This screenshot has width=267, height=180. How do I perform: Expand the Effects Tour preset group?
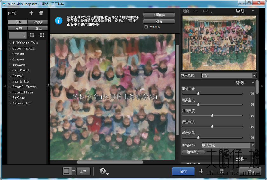[x=10, y=43]
